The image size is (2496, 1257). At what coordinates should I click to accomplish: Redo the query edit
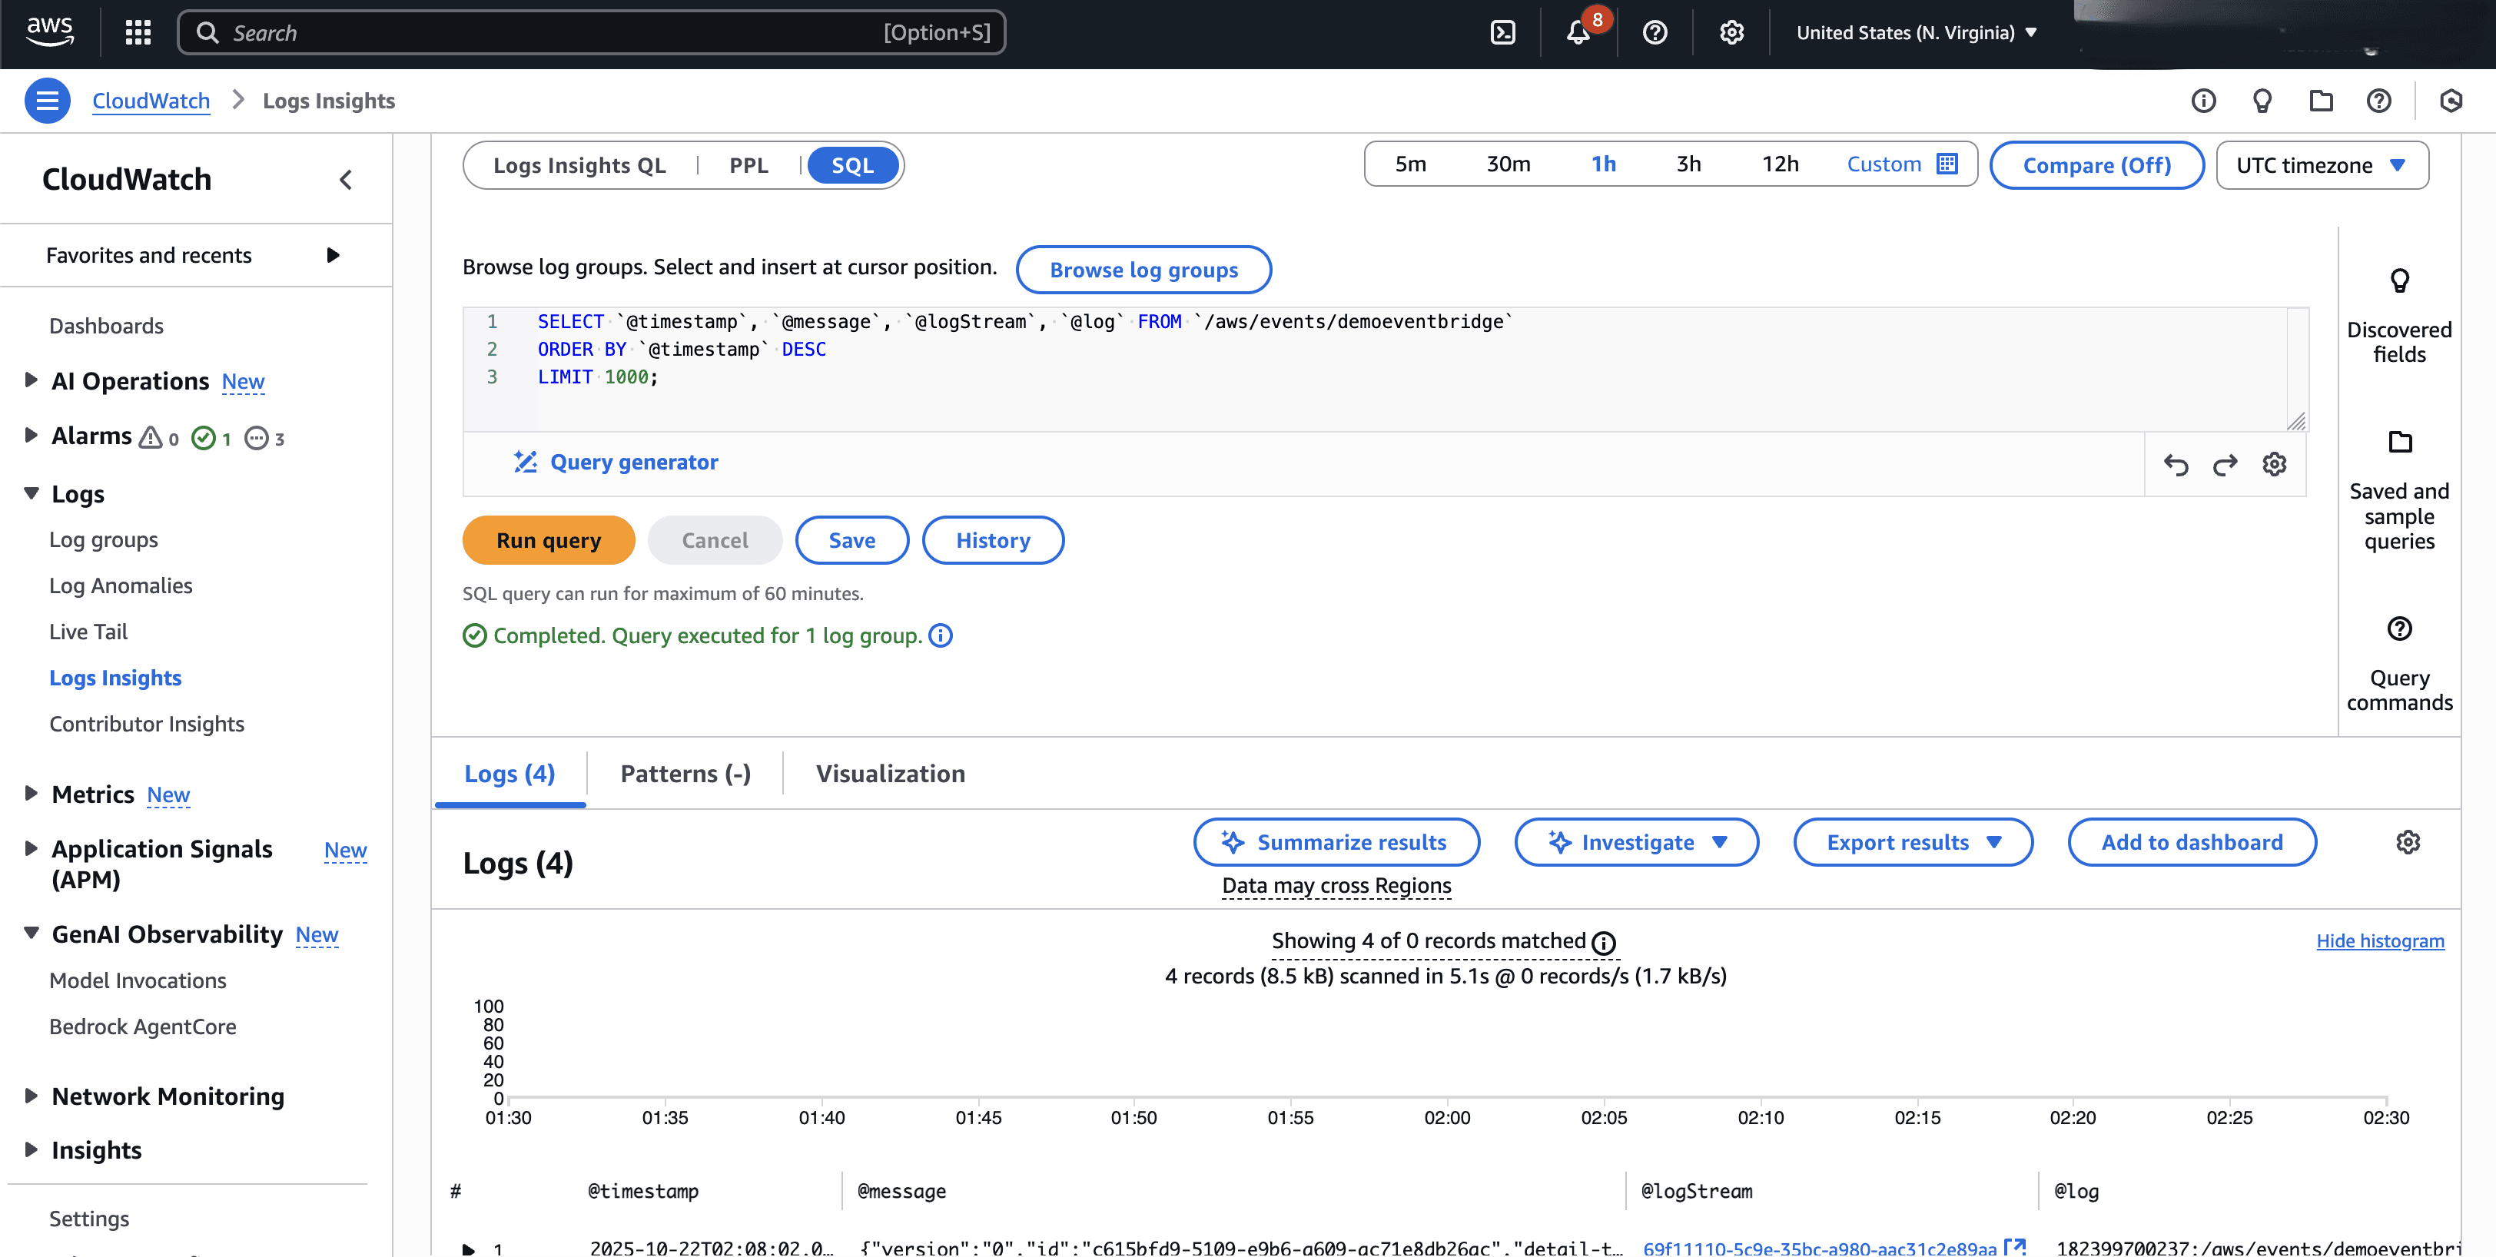2225,464
